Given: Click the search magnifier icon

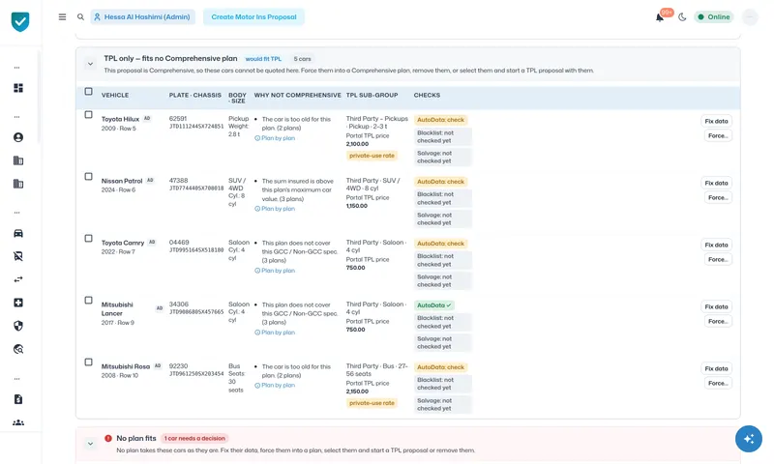Looking at the screenshot, I should pos(80,16).
